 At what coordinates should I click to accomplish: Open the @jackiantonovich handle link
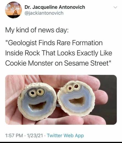[x=44, y=13]
